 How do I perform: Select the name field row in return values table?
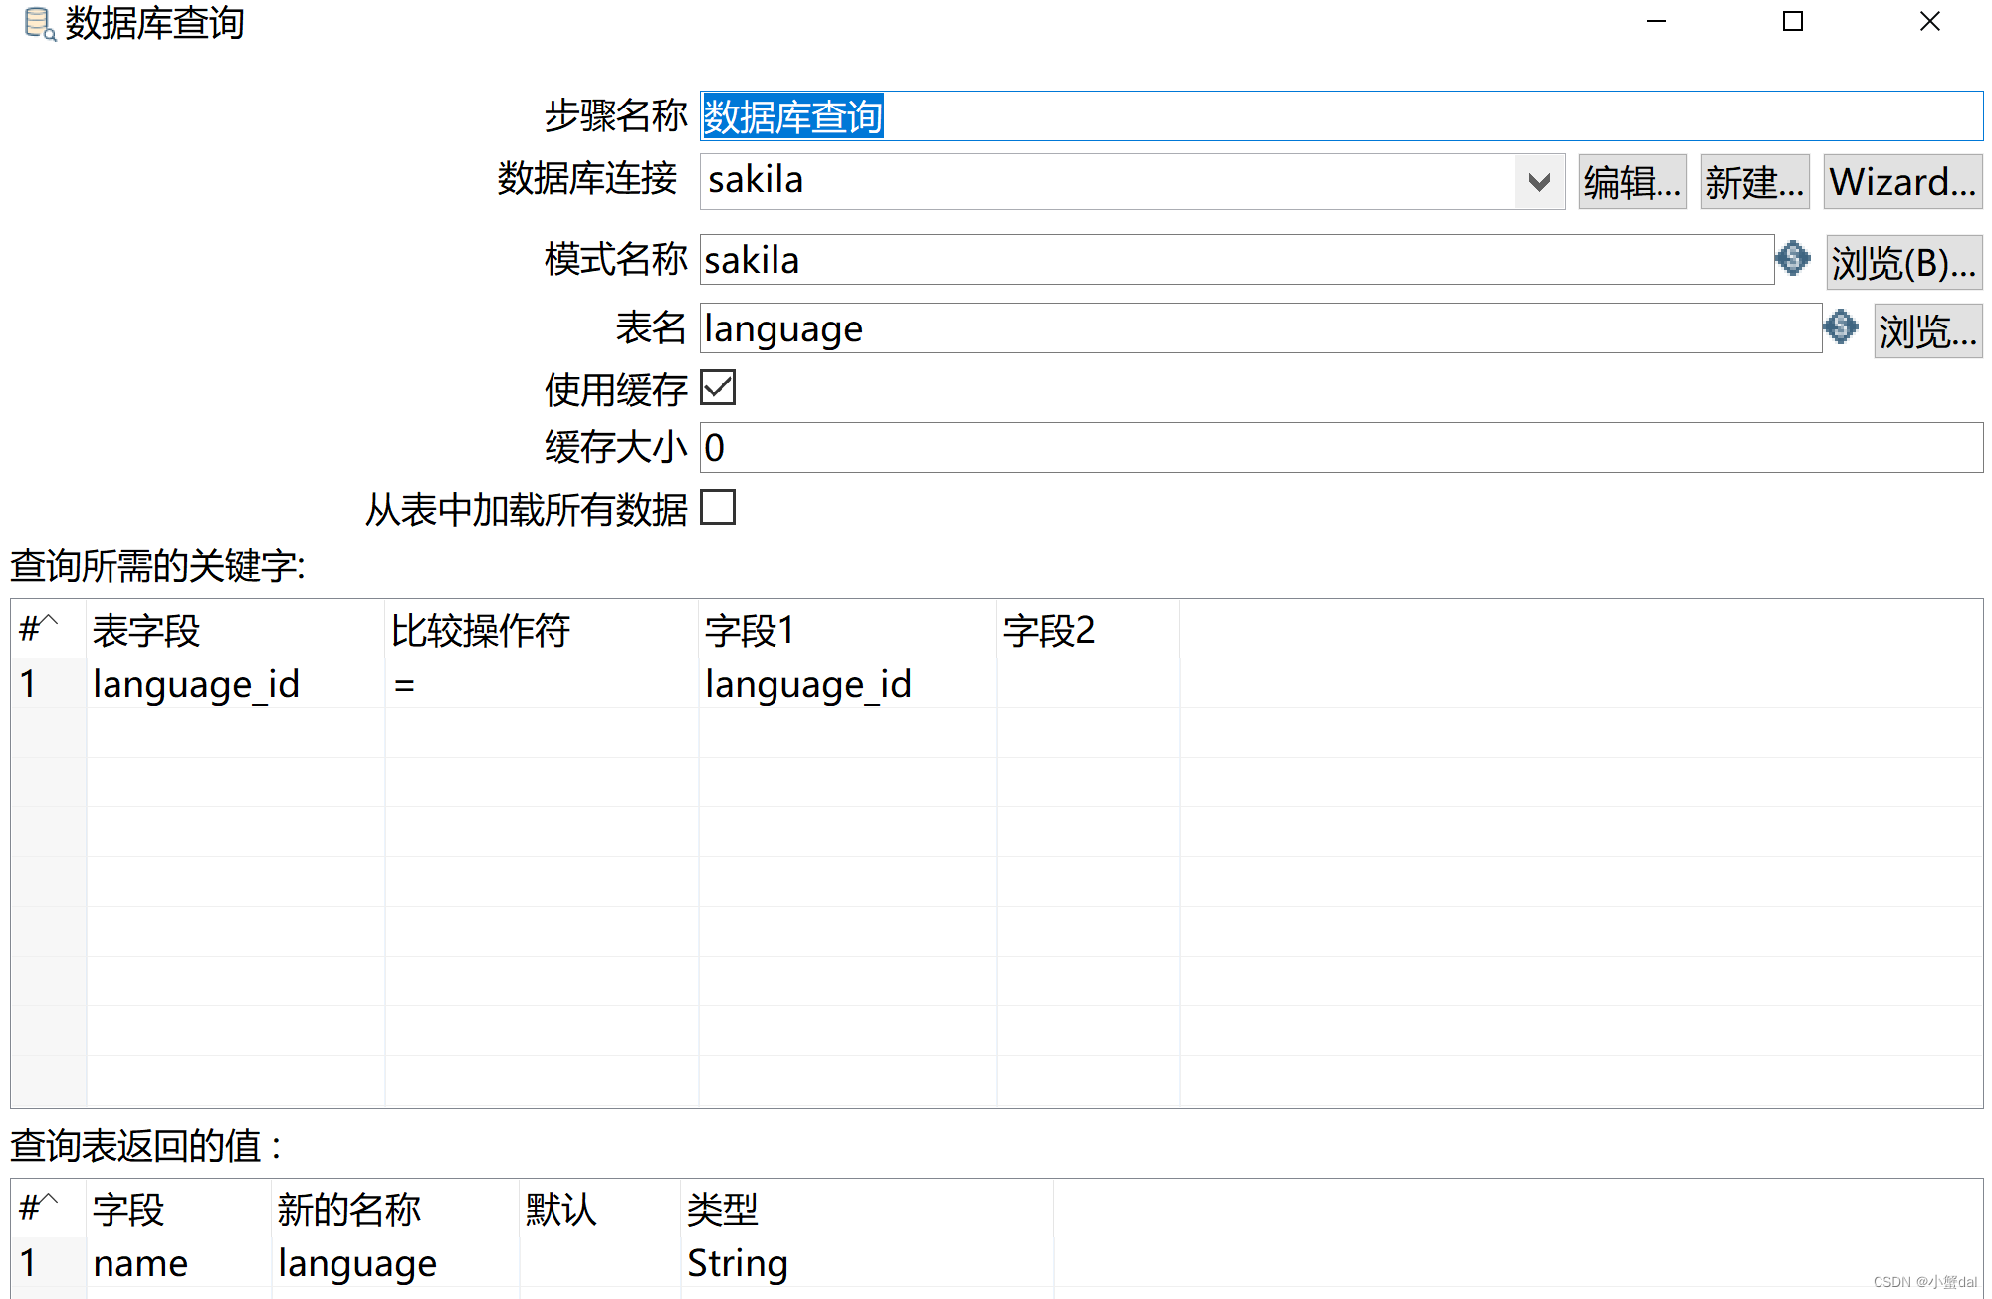click(139, 1262)
